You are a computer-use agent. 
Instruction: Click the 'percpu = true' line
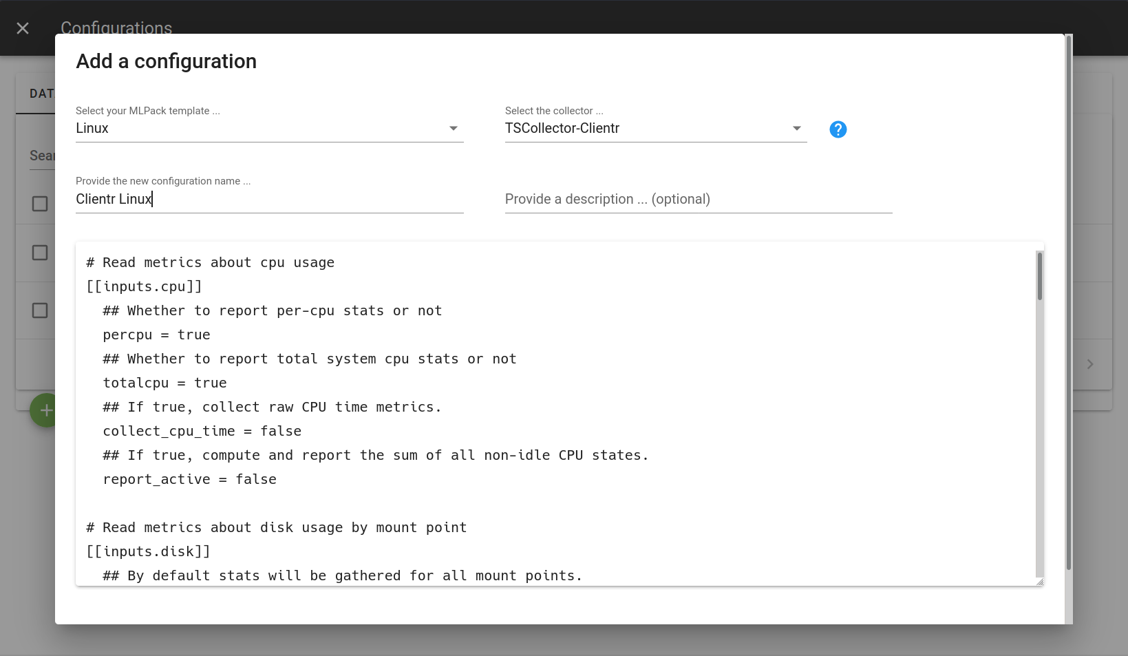[x=156, y=335]
